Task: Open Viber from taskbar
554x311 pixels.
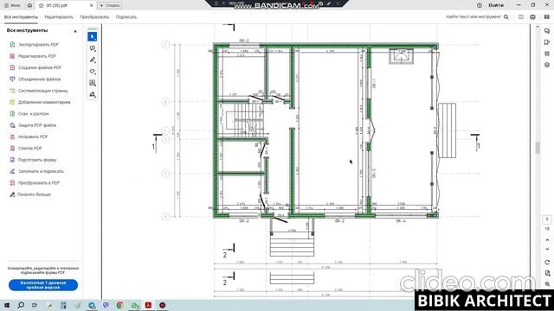Action: pyautogui.click(x=106, y=305)
